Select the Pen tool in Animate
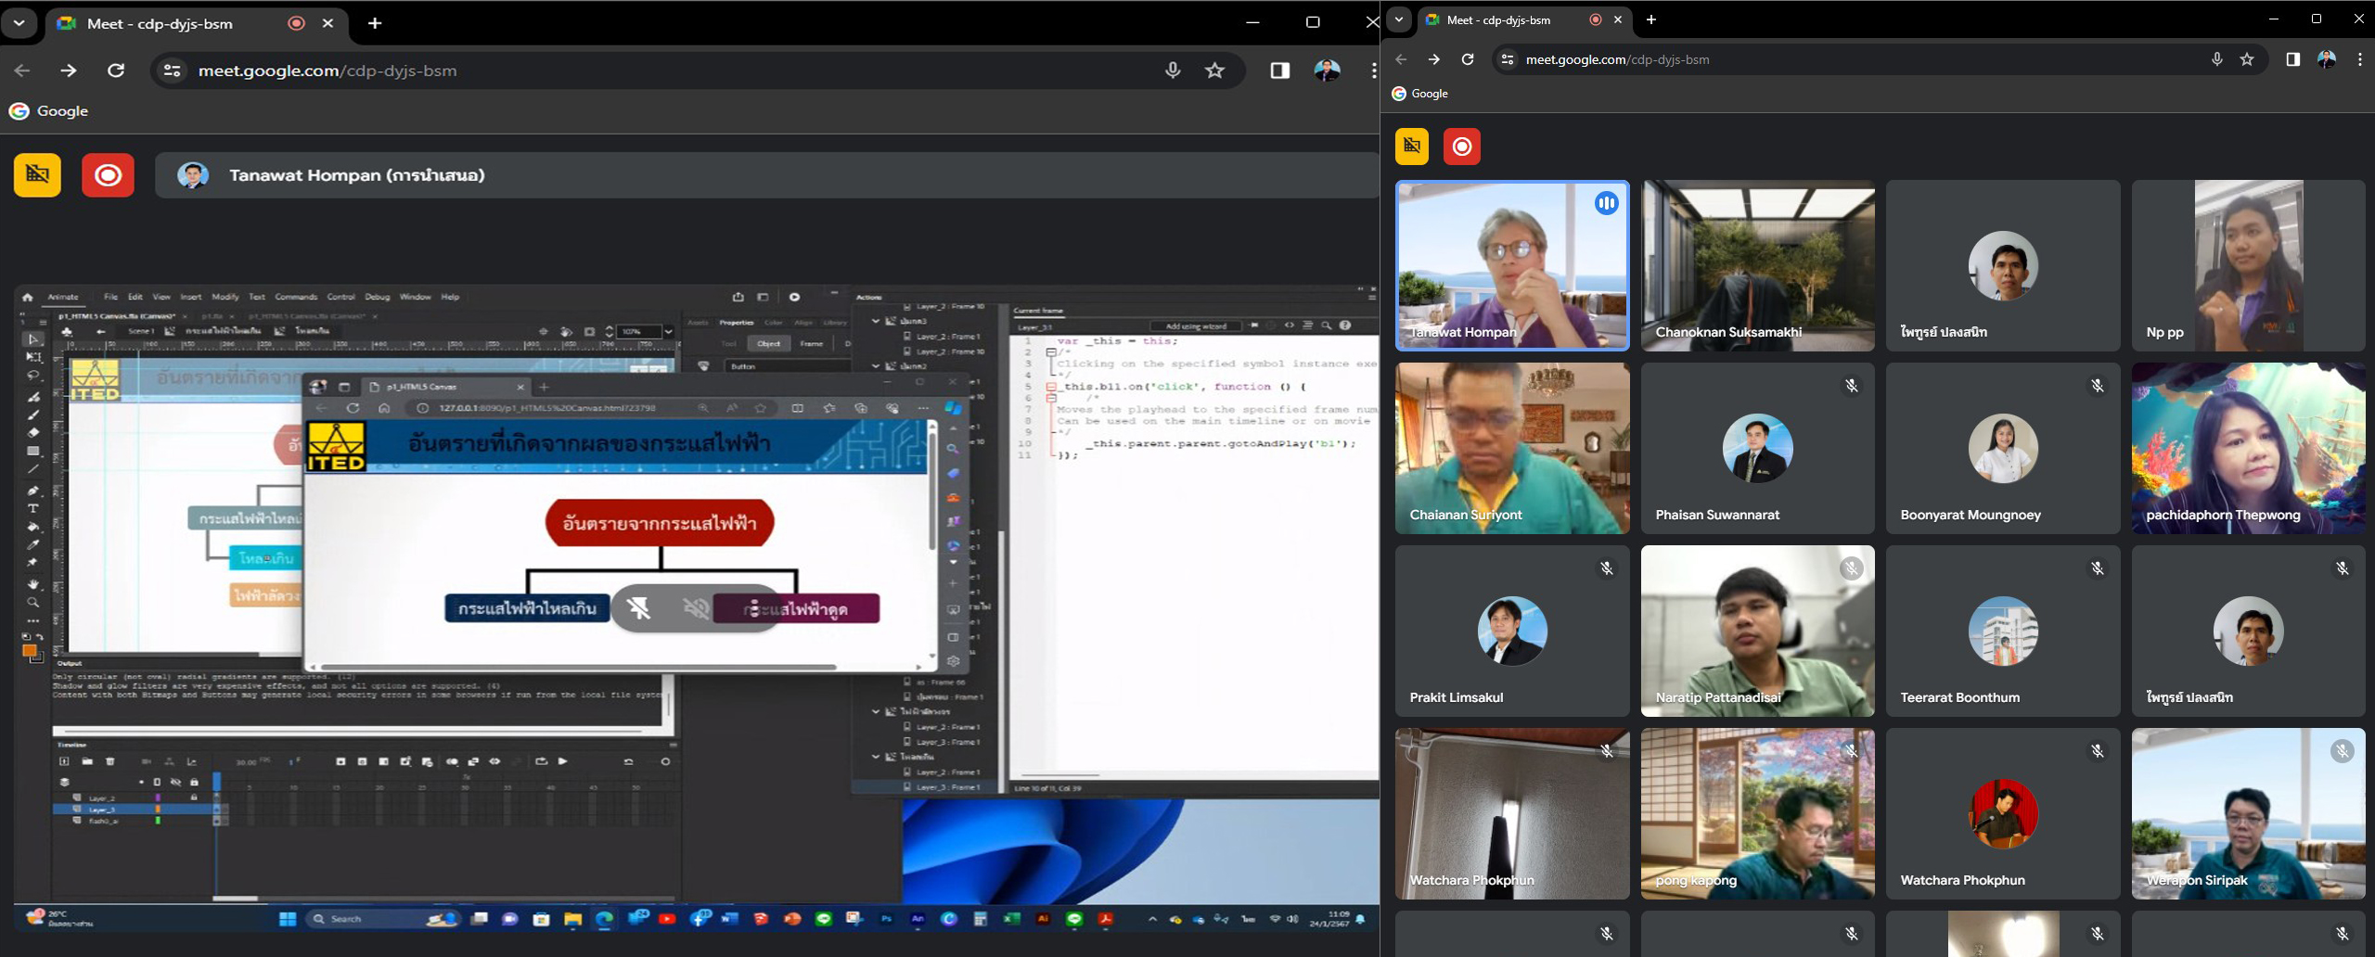The height and width of the screenshot is (957, 2375). (33, 490)
